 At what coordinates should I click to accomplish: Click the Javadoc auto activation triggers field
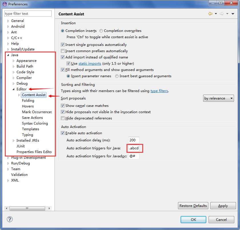(134, 156)
